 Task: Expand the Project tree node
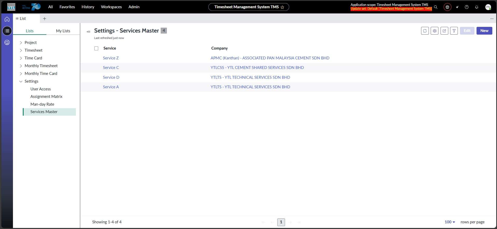pyautogui.click(x=21, y=43)
